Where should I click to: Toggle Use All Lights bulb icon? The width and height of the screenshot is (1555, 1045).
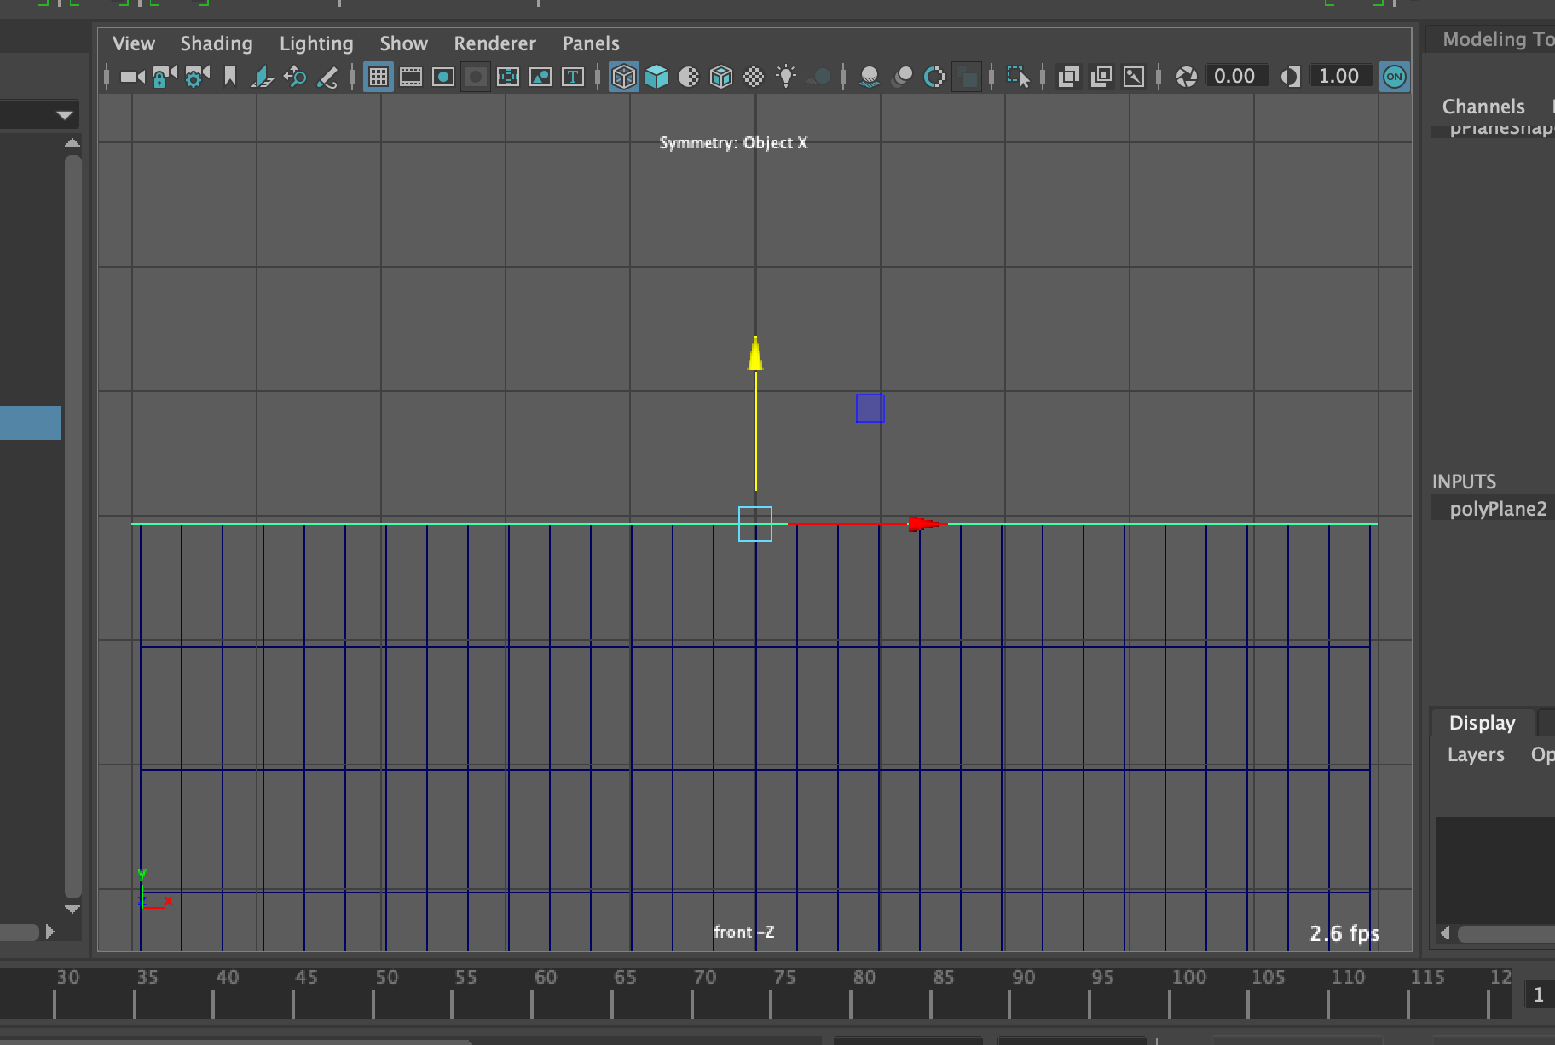pyautogui.click(x=786, y=77)
